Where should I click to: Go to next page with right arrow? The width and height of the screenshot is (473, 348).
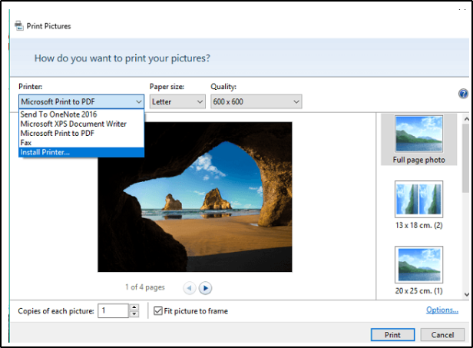click(205, 288)
